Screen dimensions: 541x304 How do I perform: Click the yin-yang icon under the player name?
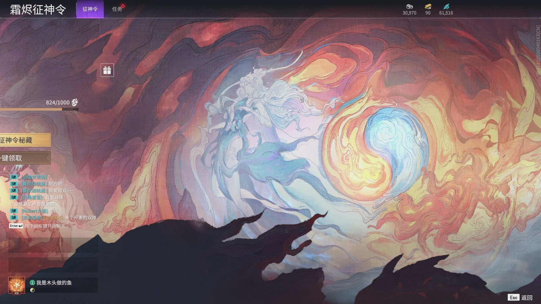pyautogui.click(x=32, y=290)
